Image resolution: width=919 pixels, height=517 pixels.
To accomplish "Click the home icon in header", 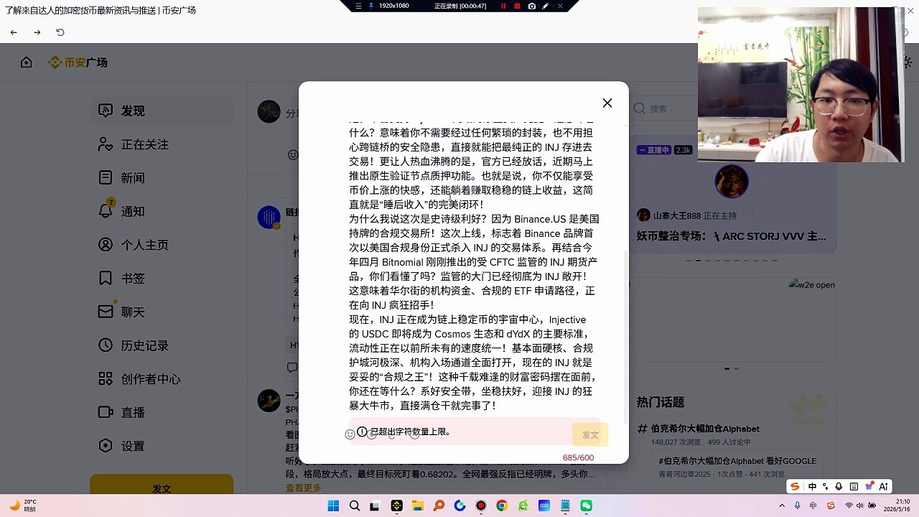I will pyautogui.click(x=27, y=62).
